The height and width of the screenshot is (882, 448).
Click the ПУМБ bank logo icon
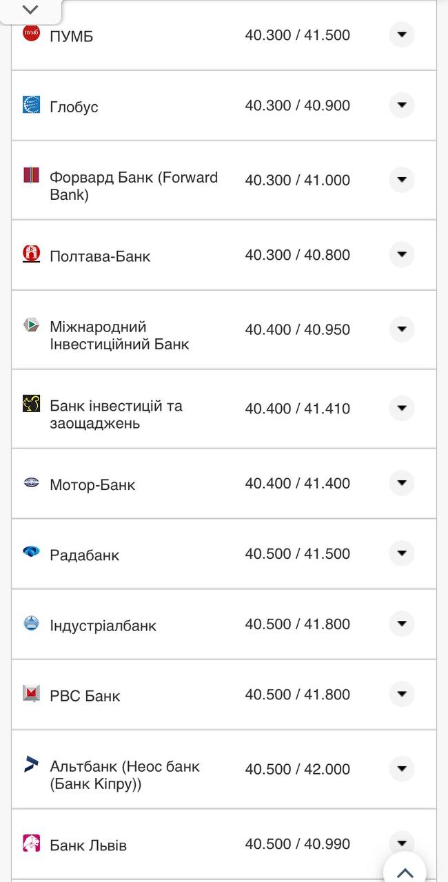(32, 31)
